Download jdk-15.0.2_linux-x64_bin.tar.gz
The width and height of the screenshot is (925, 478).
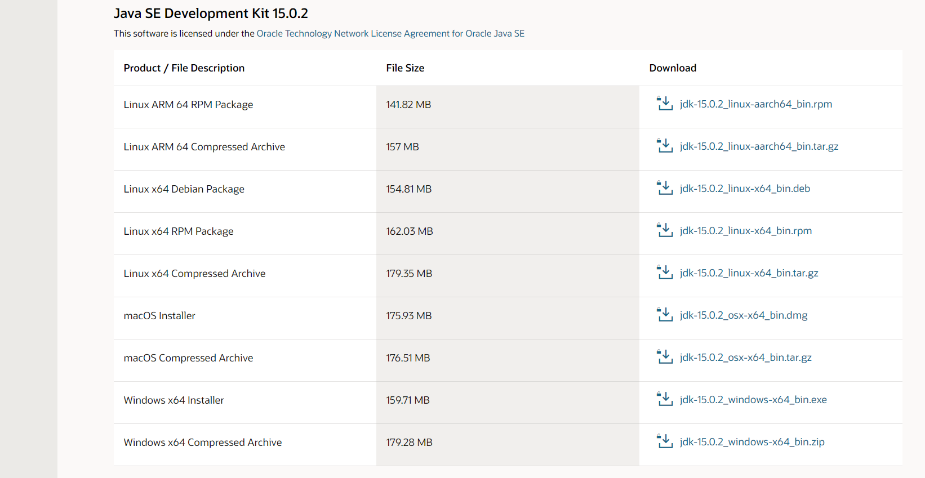(x=749, y=273)
